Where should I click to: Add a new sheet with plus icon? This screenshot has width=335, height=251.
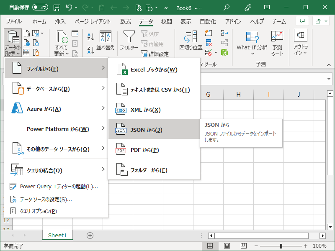(90, 236)
